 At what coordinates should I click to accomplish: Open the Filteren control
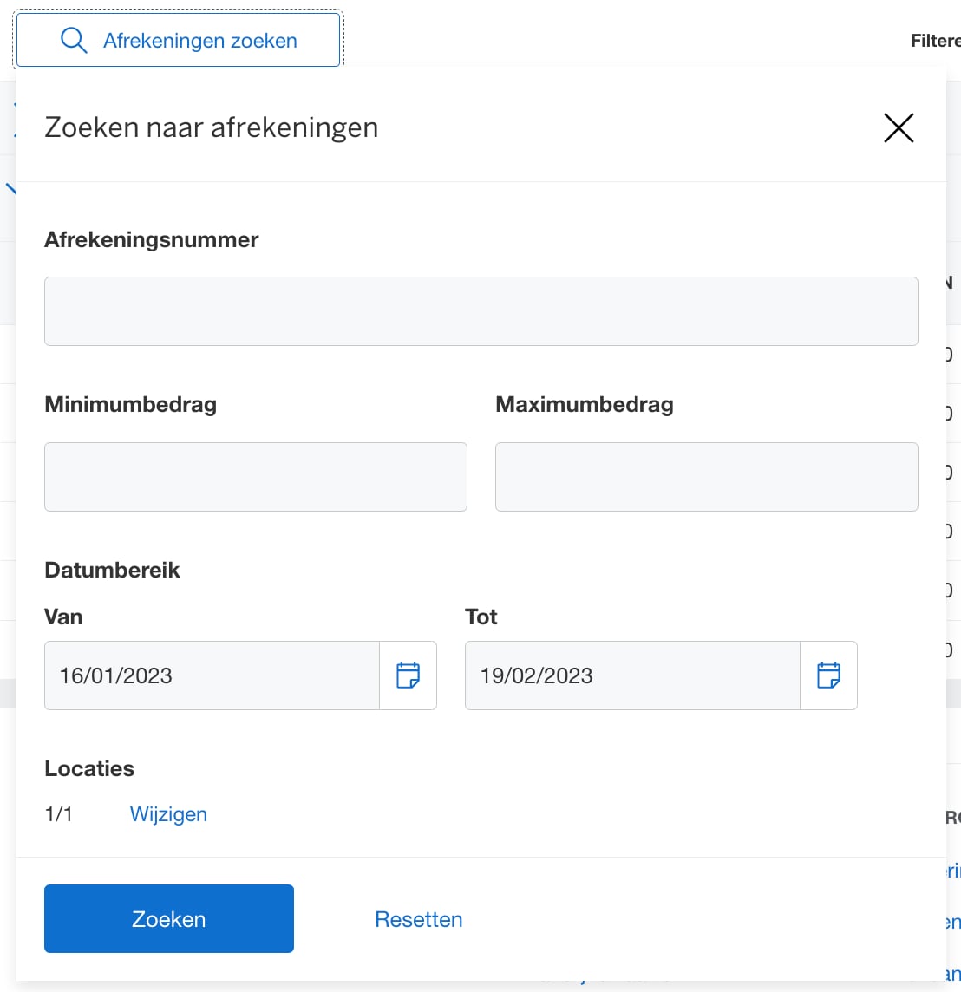click(937, 40)
